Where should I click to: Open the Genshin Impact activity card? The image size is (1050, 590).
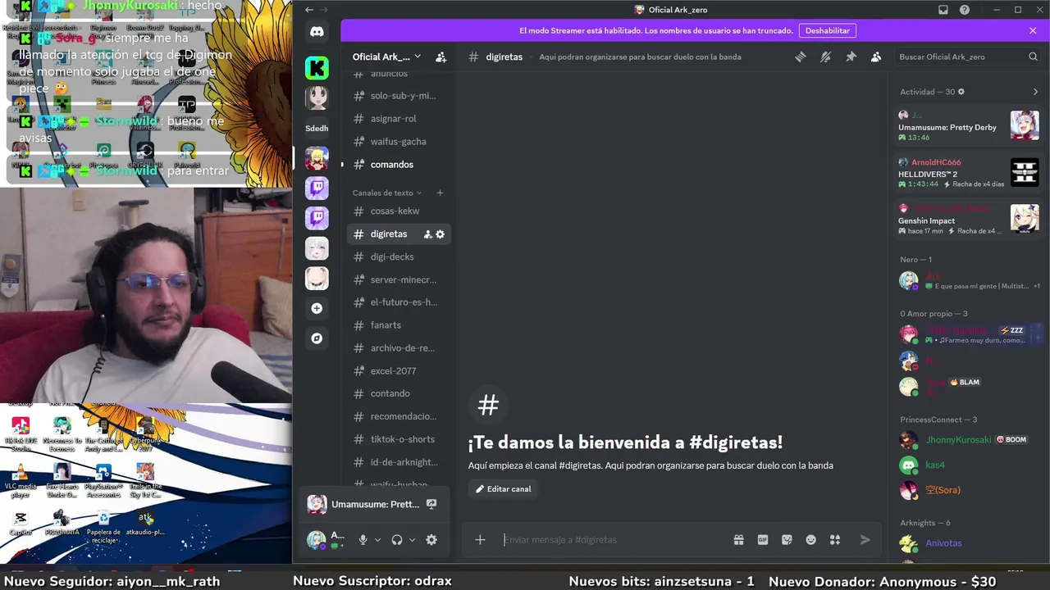(x=968, y=220)
